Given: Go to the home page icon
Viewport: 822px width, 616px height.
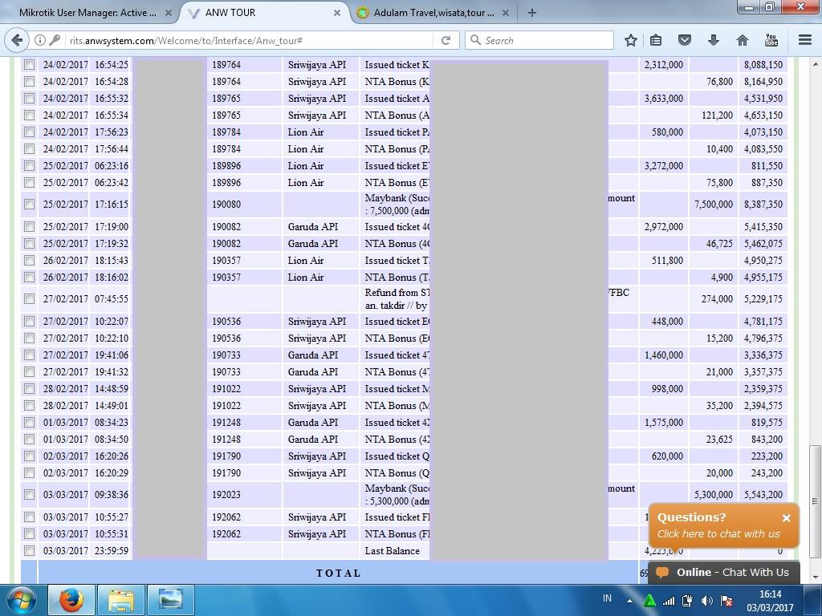Looking at the screenshot, I should point(743,40).
